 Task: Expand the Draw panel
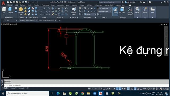(45, 17)
